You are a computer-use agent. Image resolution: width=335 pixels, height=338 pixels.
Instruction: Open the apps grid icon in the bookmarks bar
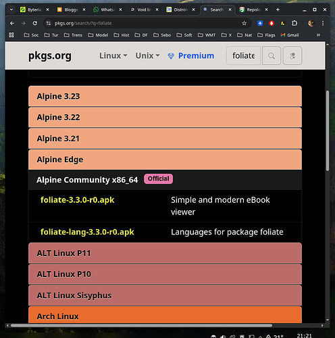(11, 35)
